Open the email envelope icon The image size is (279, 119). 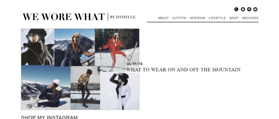coord(255,10)
